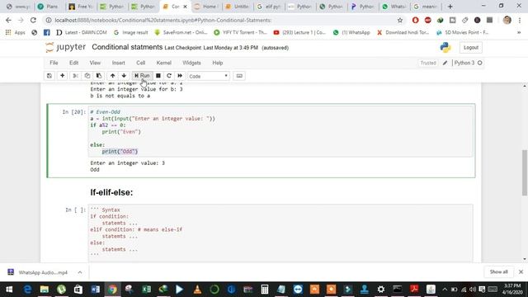The width and height of the screenshot is (528, 297).
Task: Click the AdBlock extension icon
Action: click(427, 20)
